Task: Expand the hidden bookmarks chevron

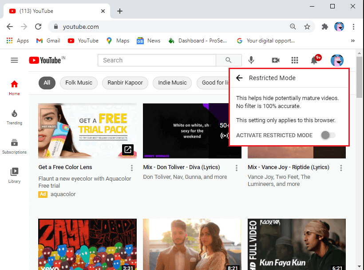Action: [x=353, y=41]
